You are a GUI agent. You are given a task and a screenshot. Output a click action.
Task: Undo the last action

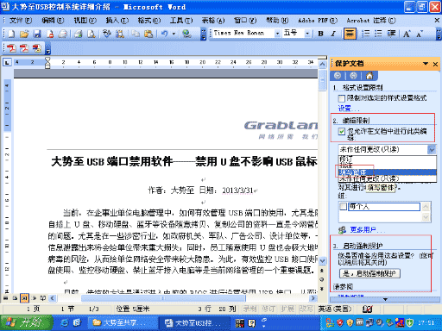[x=164, y=34]
